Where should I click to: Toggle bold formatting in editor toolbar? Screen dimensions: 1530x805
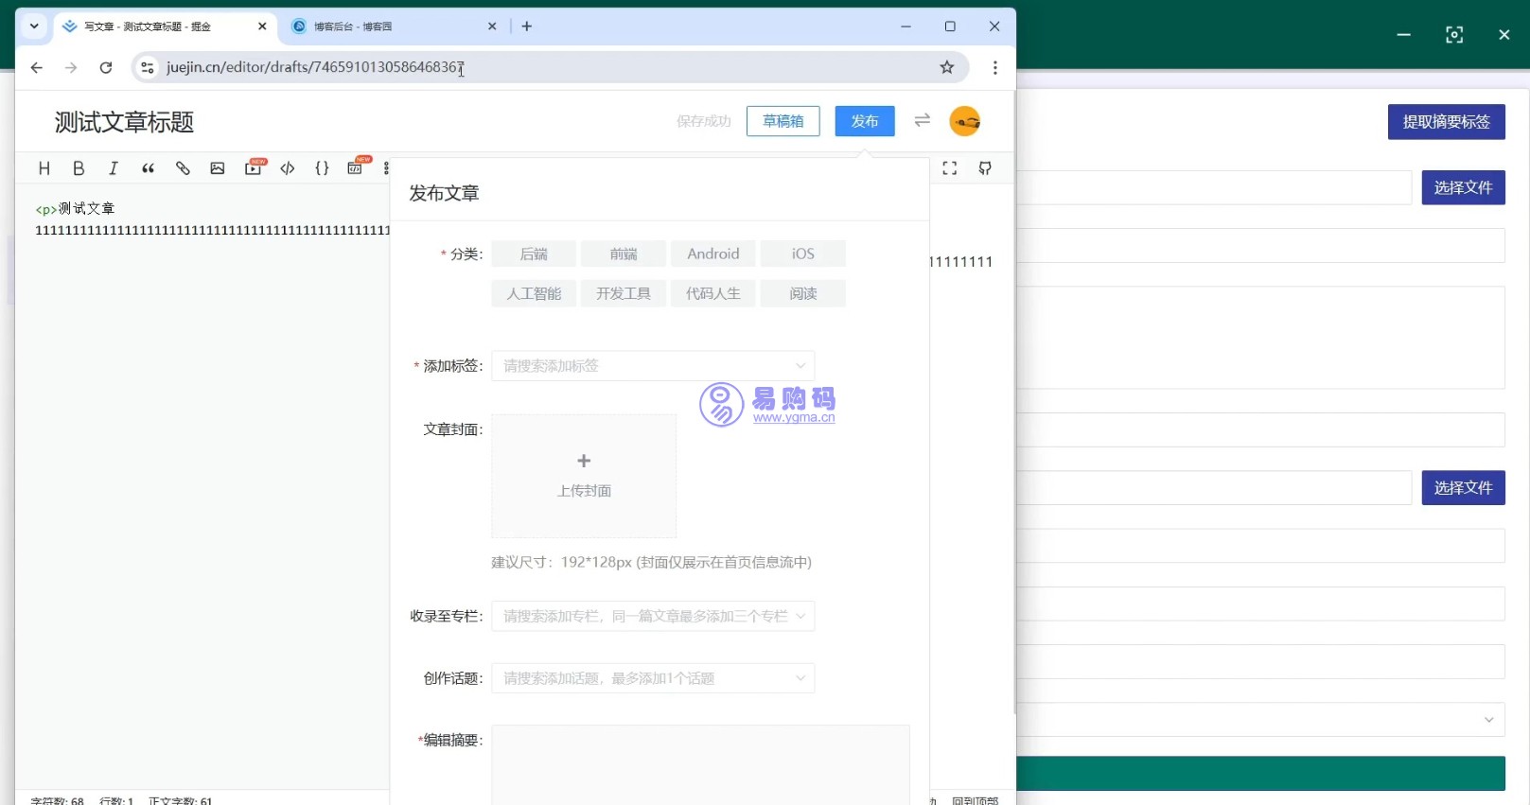(x=79, y=168)
